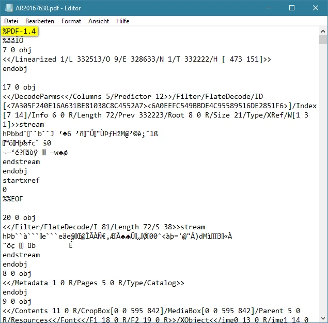
Task: Click the '8 0 obj' line
Action: click(x=17, y=273)
